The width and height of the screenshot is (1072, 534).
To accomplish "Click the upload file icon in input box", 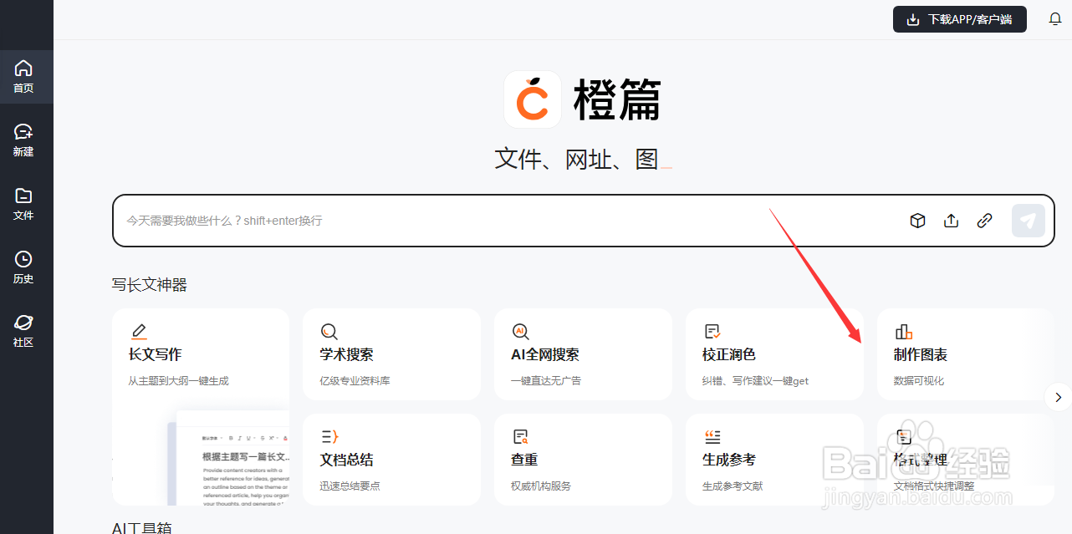I will pyautogui.click(x=951, y=221).
